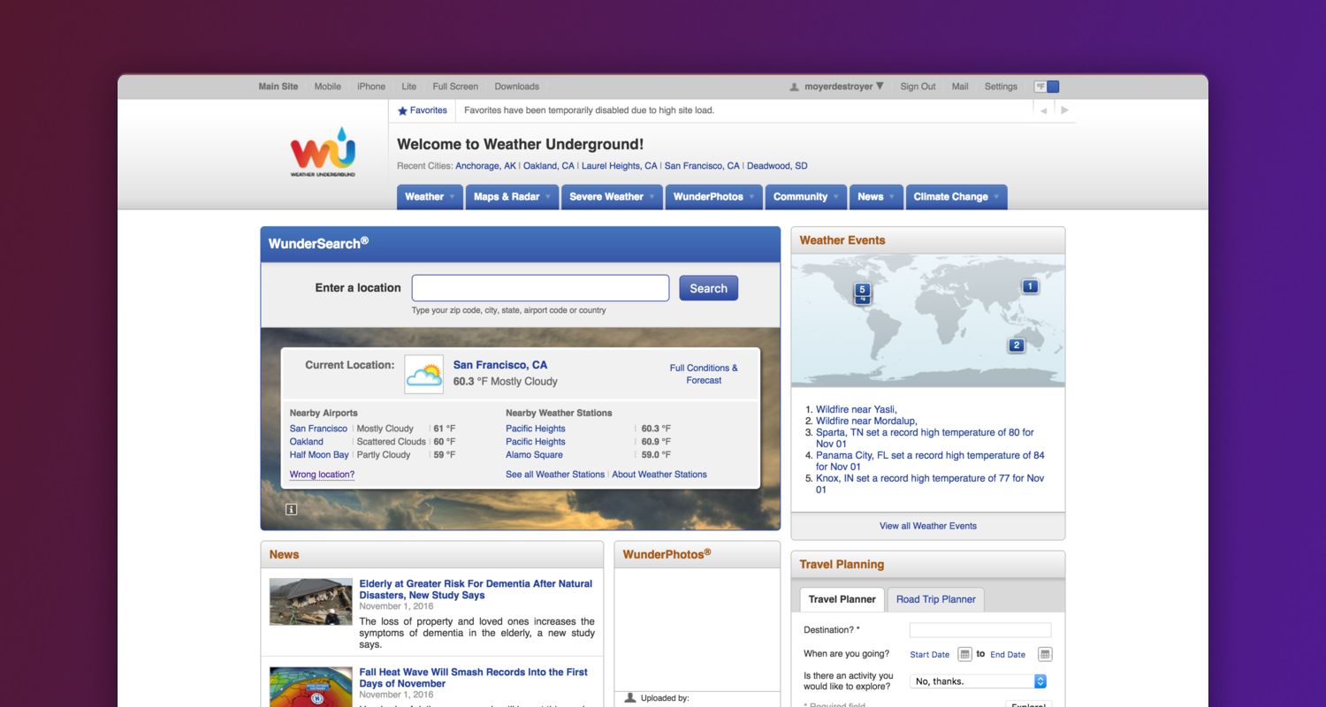Open the moyerdestroyer account dropdown

click(x=843, y=87)
